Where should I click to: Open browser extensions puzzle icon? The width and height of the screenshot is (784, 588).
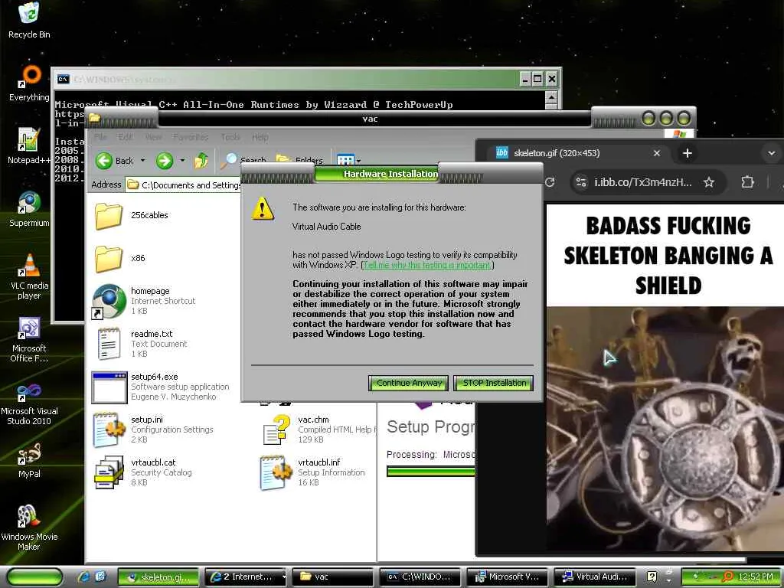(747, 182)
